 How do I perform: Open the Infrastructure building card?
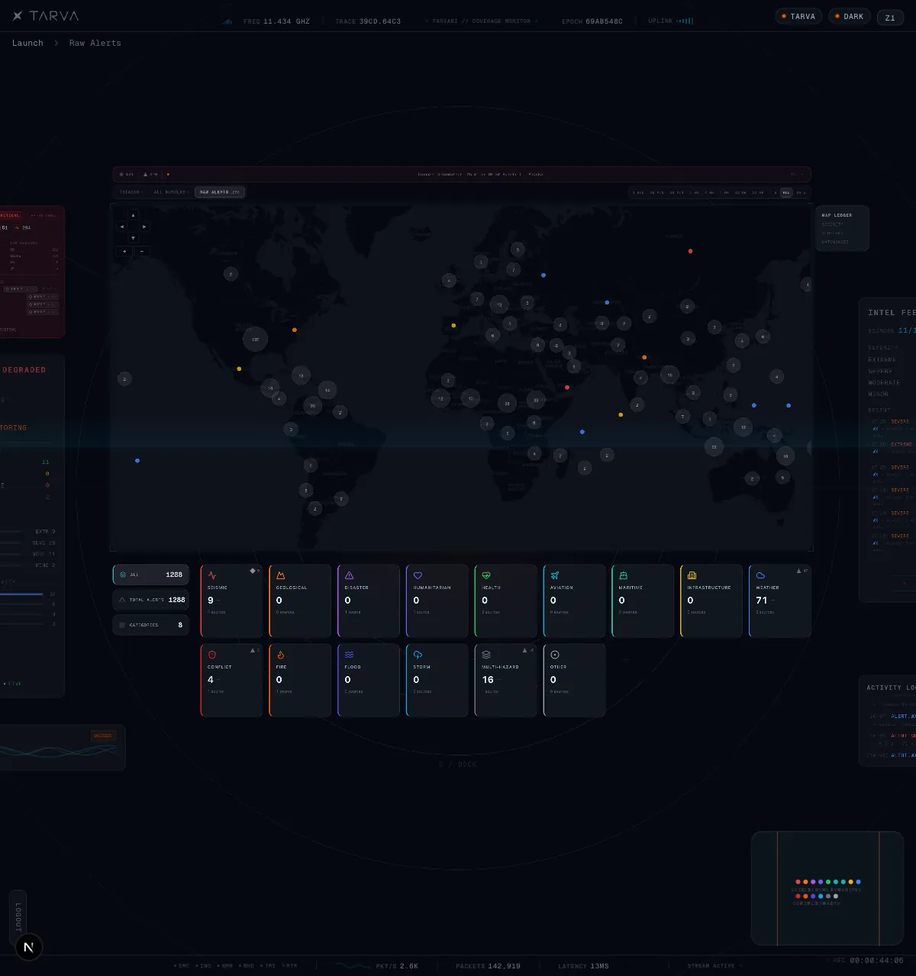click(711, 601)
